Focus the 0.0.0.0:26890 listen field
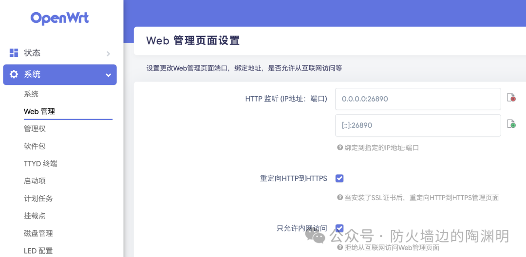The width and height of the screenshot is (526, 257). pos(418,99)
